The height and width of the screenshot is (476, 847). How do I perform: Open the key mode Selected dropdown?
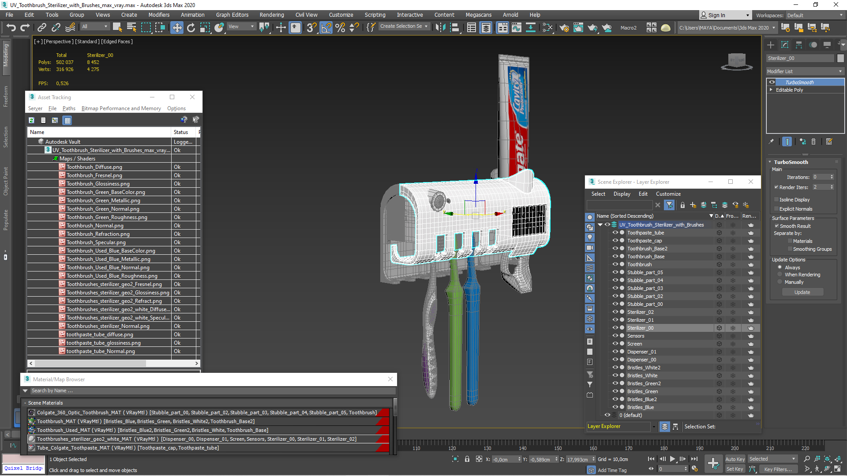[x=772, y=459]
